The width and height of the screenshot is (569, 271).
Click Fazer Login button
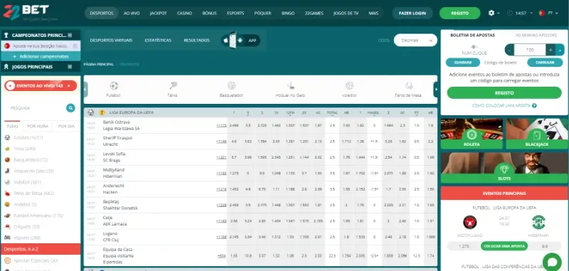click(x=413, y=13)
